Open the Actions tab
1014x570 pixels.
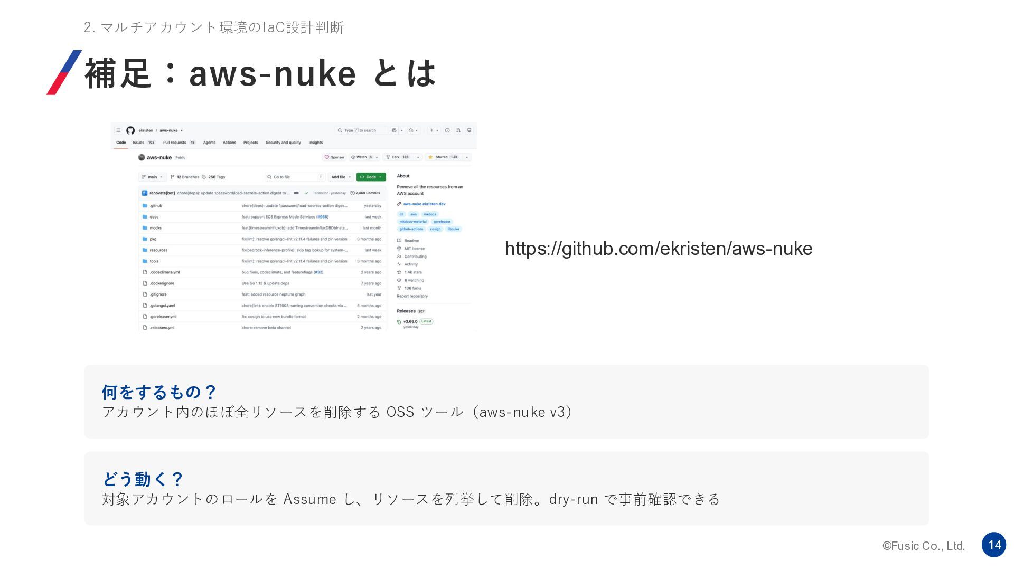click(229, 142)
